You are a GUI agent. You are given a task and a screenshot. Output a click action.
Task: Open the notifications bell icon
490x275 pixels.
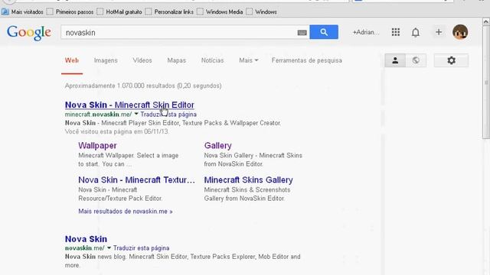point(415,32)
